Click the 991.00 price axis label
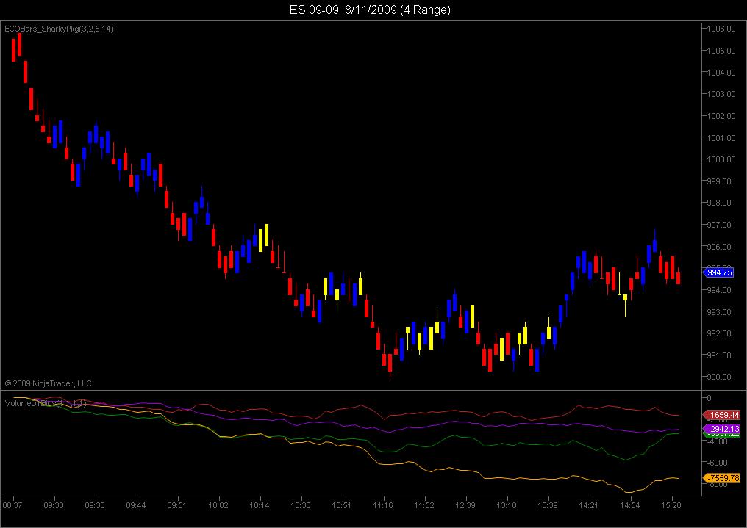The width and height of the screenshot is (747, 528). tap(719, 355)
